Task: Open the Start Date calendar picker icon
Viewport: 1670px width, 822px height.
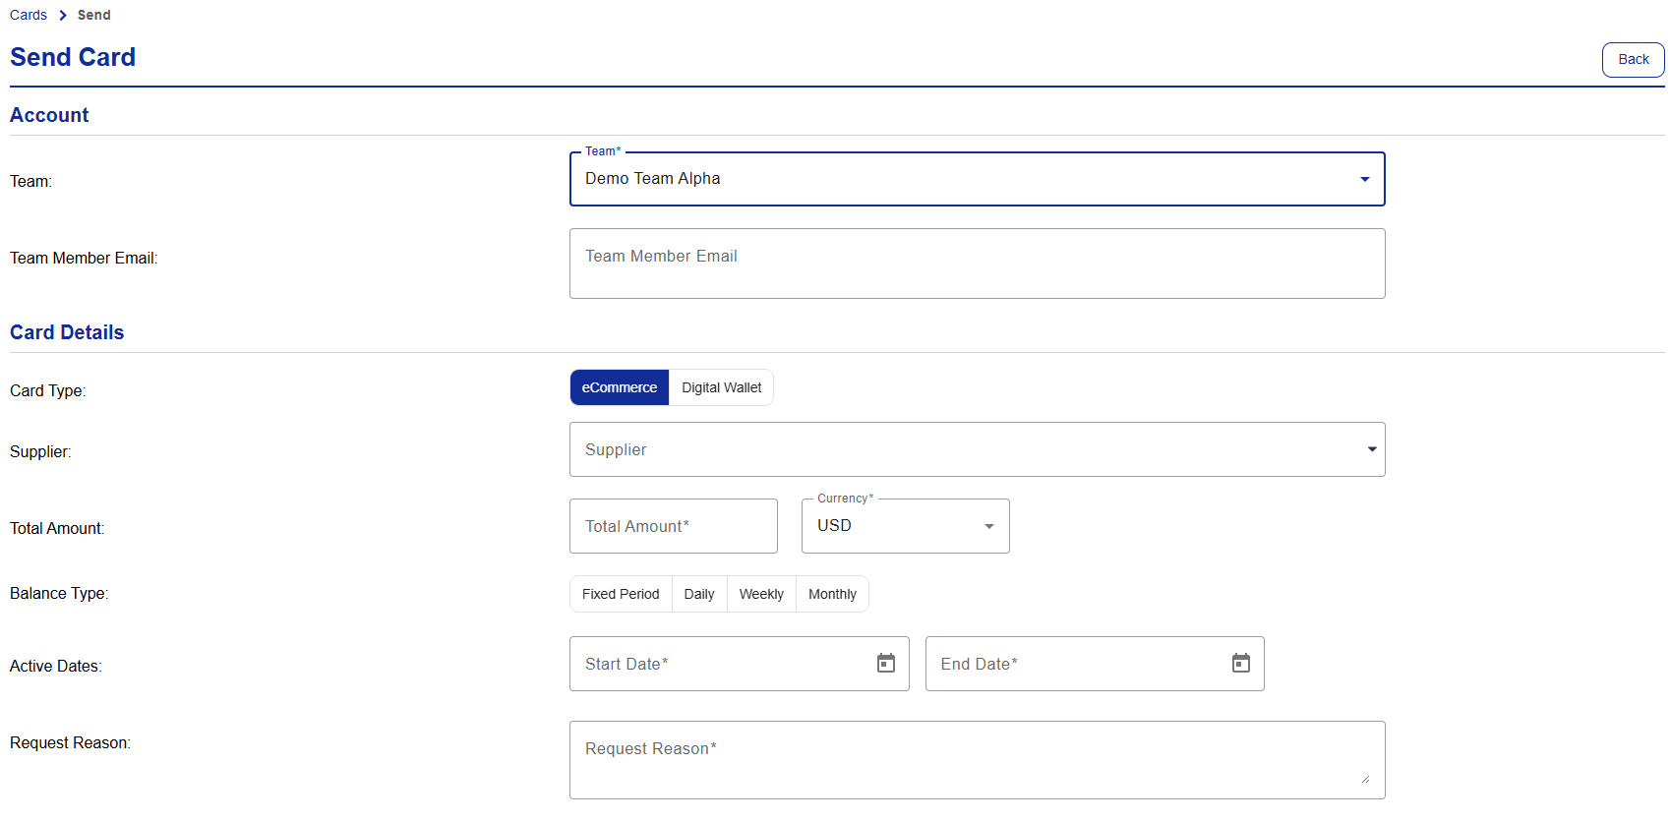Action: 886,664
